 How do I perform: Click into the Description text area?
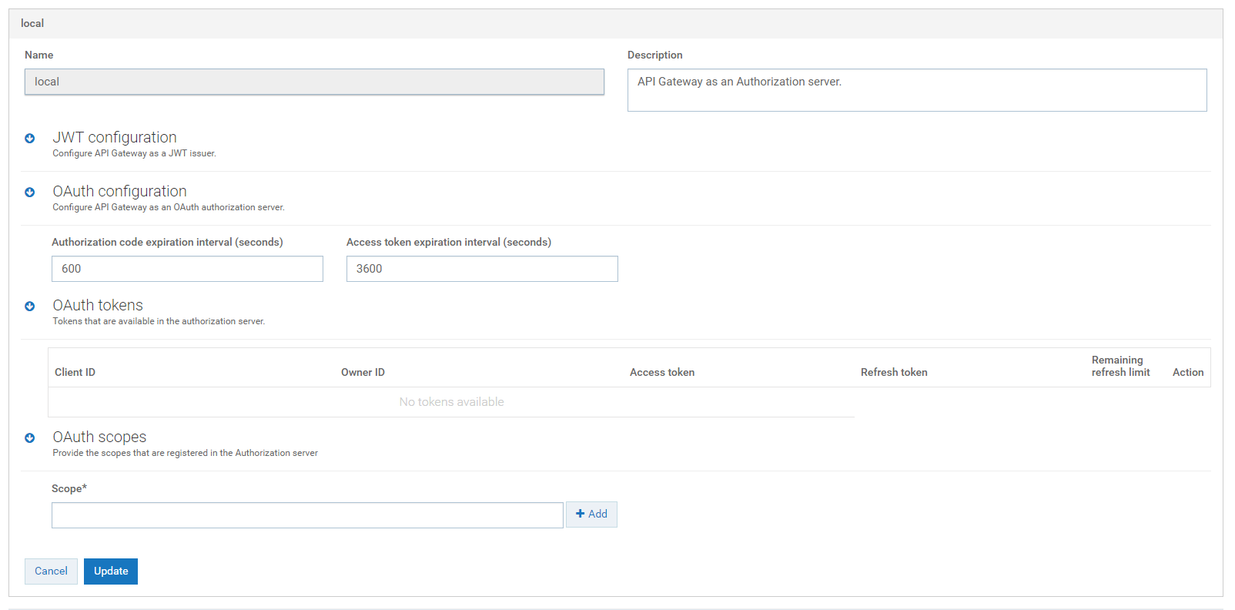[916, 90]
